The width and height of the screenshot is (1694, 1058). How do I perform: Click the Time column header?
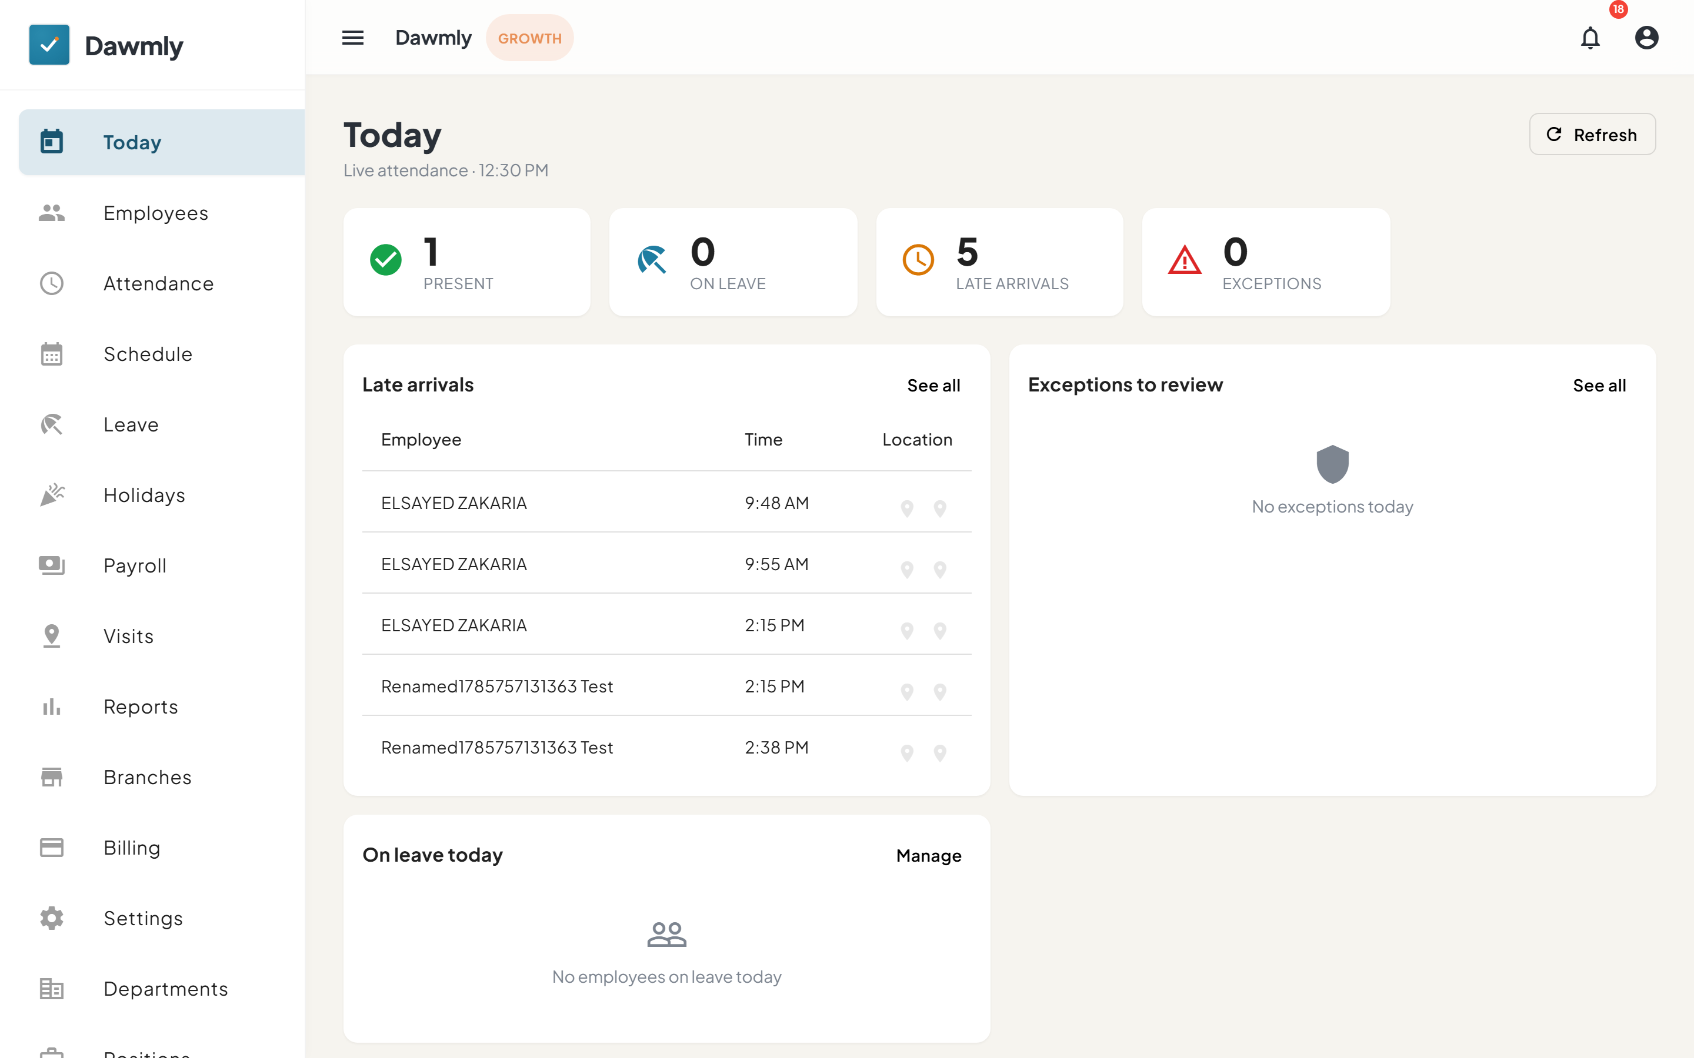click(763, 440)
